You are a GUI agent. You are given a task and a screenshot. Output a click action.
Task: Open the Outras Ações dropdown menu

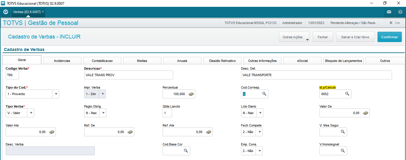294,37
